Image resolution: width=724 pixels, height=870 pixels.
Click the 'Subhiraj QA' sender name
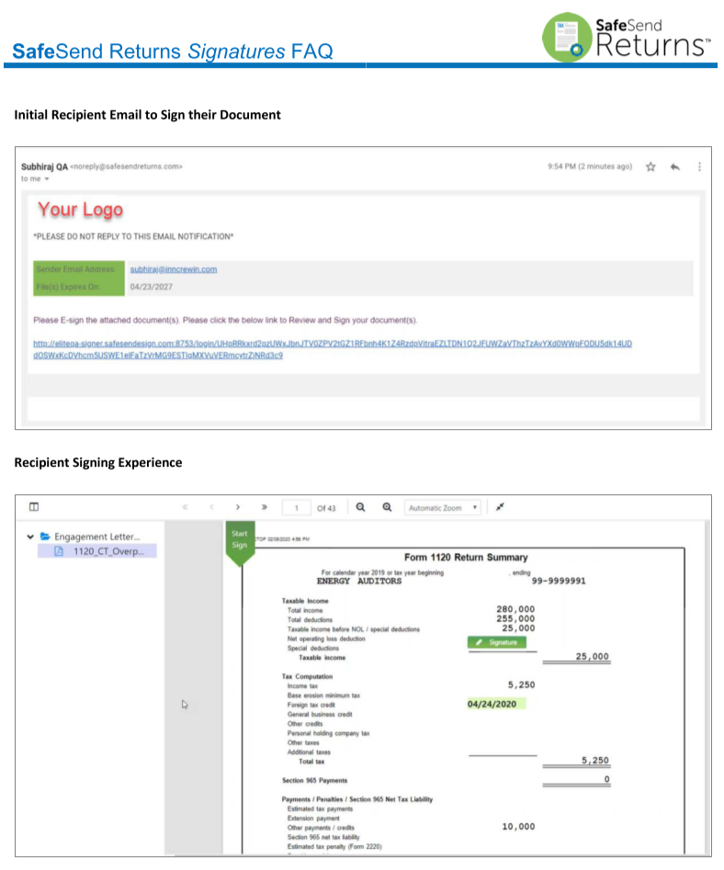coord(44,166)
